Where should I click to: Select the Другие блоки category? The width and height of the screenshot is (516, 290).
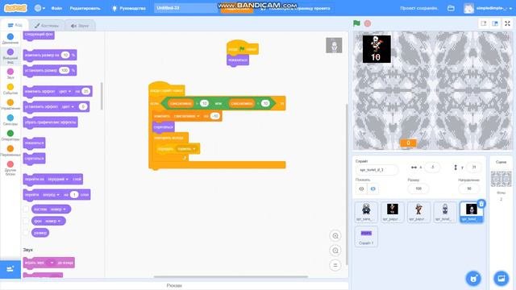[10, 168]
